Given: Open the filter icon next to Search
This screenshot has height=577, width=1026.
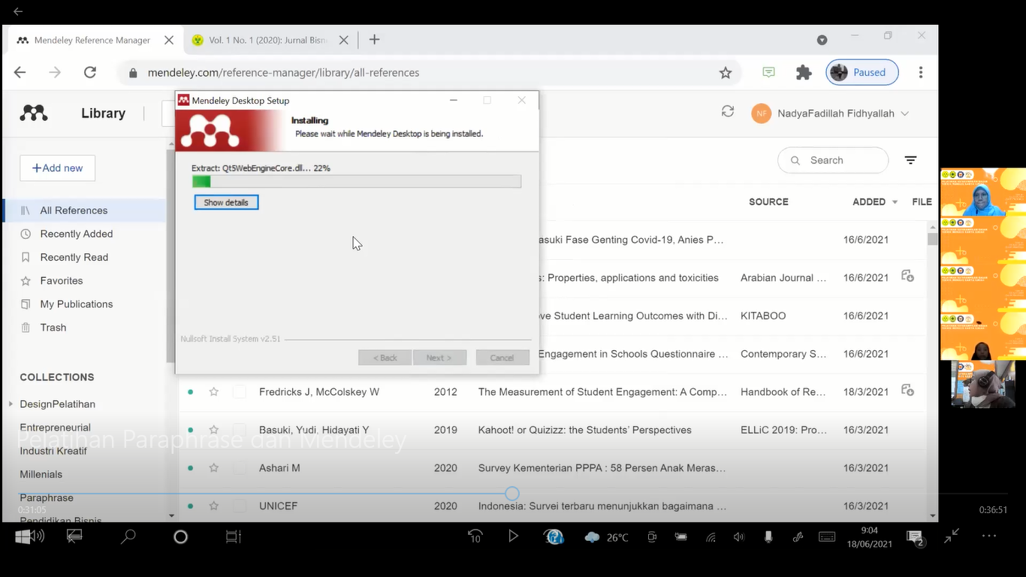Looking at the screenshot, I should pos(910,160).
